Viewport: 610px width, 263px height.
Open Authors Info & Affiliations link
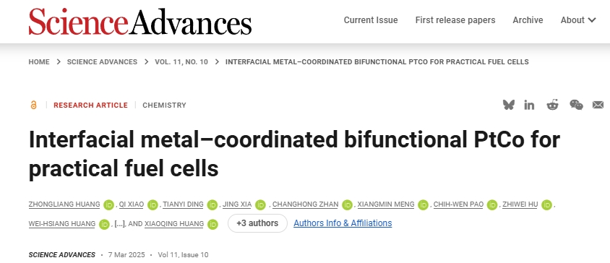(343, 223)
